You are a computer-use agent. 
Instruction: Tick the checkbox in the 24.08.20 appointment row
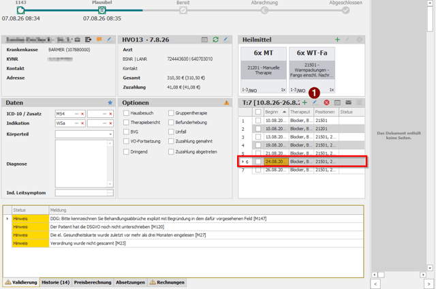point(258,162)
